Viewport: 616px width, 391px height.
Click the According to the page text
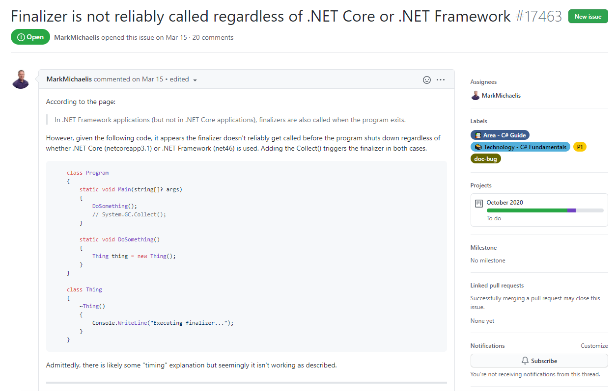tap(81, 102)
